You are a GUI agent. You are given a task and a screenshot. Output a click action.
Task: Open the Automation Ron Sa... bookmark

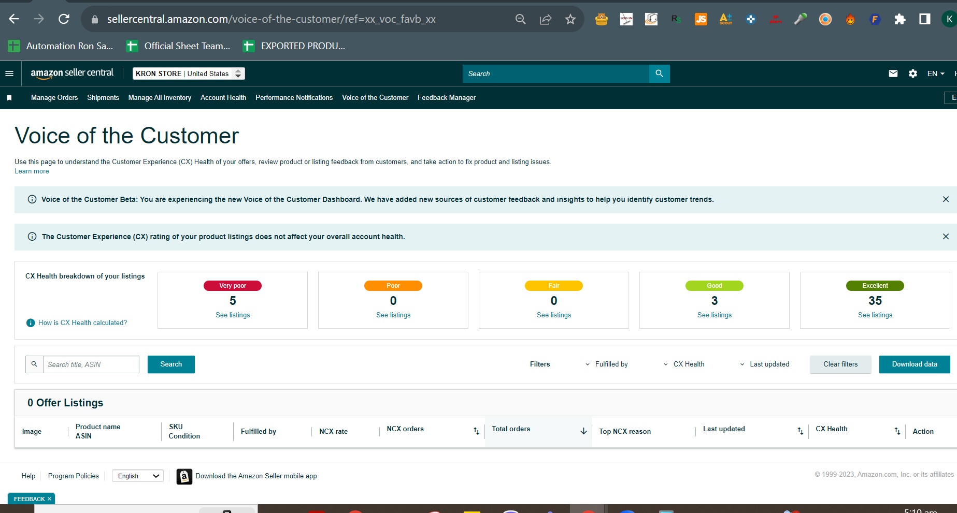click(x=61, y=46)
